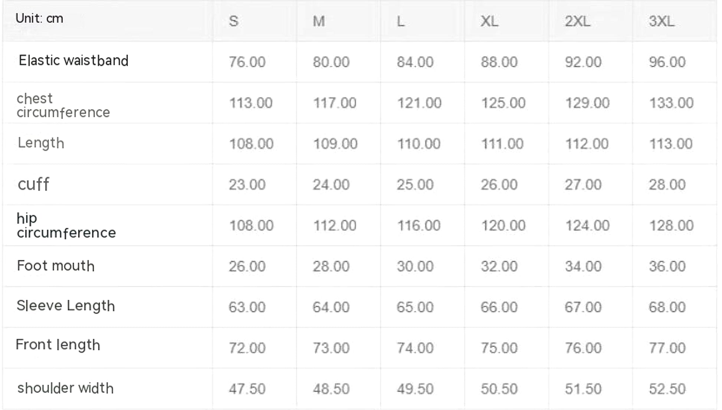Click the hip circumference row label
This screenshot has width=722, height=410.
point(66,225)
